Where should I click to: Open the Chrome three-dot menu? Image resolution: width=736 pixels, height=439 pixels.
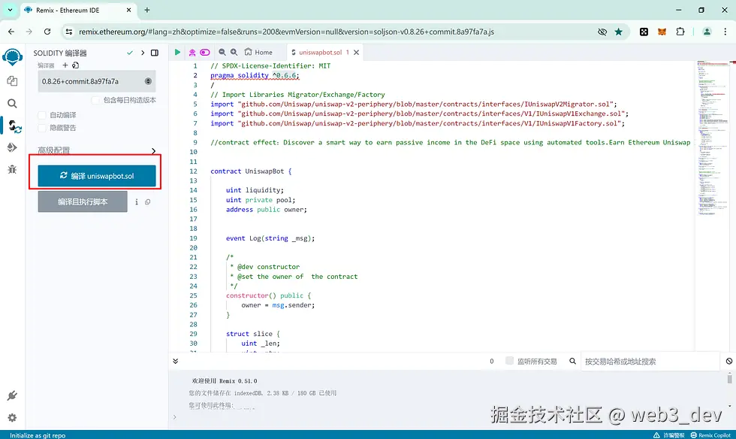725,32
